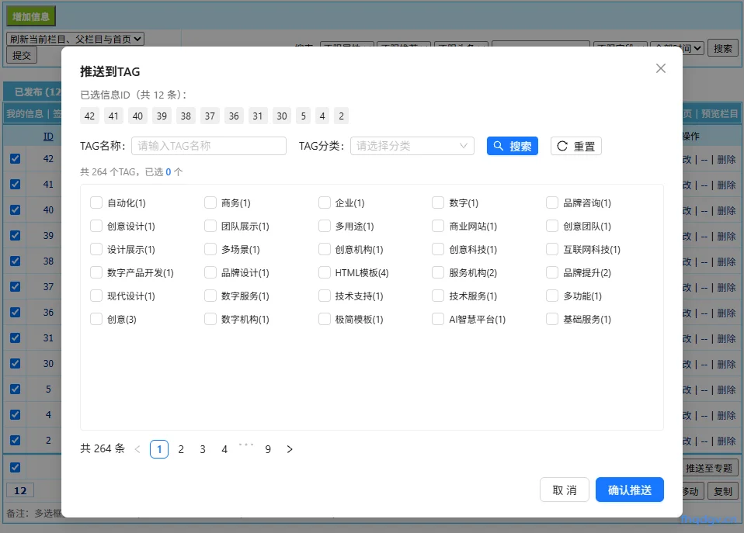
Task: Close the 推送到TAG dialog with the X icon
Action: pos(660,68)
